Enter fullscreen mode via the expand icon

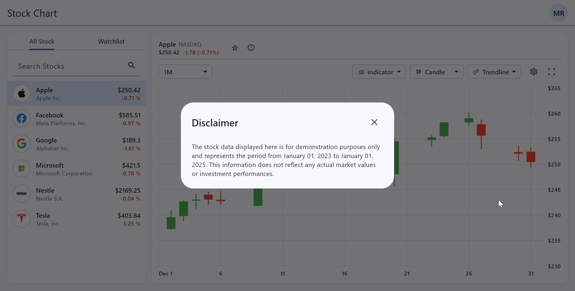coord(552,72)
